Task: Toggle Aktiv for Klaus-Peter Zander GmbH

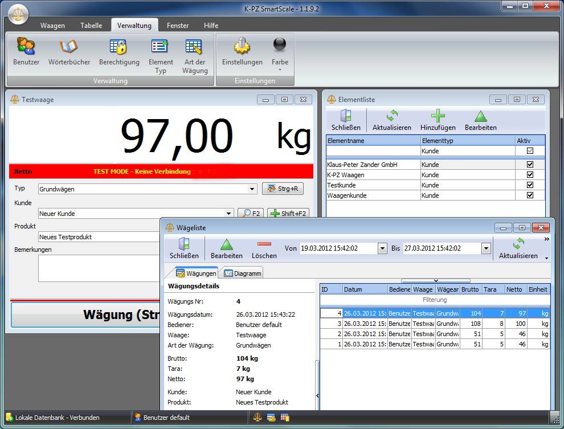Action: 530,164
